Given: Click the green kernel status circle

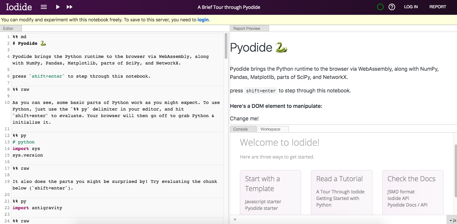Looking at the screenshot, I should point(380,7).
